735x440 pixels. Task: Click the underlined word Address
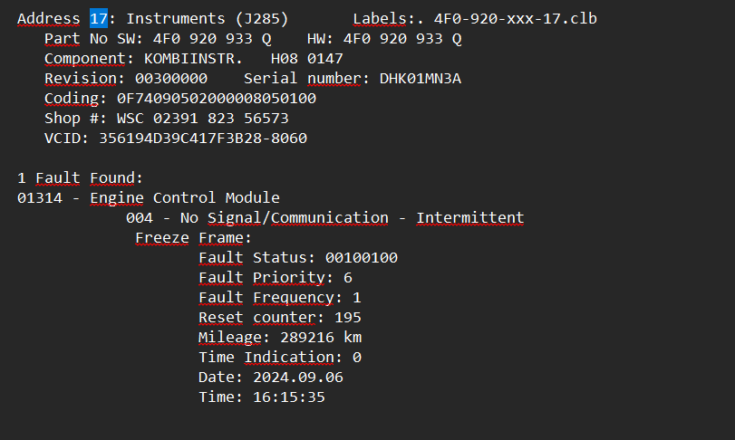click(49, 18)
